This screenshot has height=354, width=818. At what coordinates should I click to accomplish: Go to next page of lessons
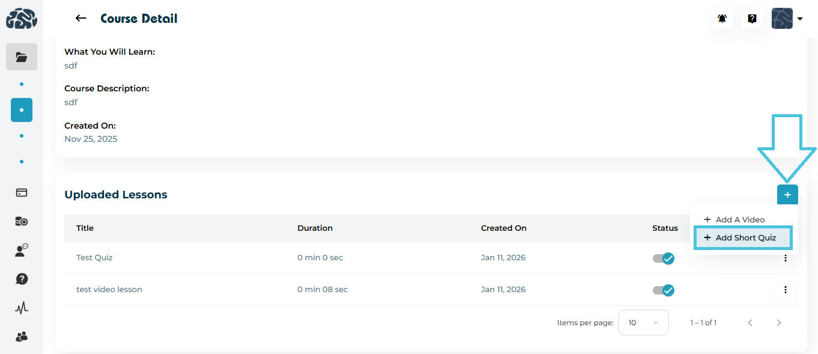coord(779,323)
